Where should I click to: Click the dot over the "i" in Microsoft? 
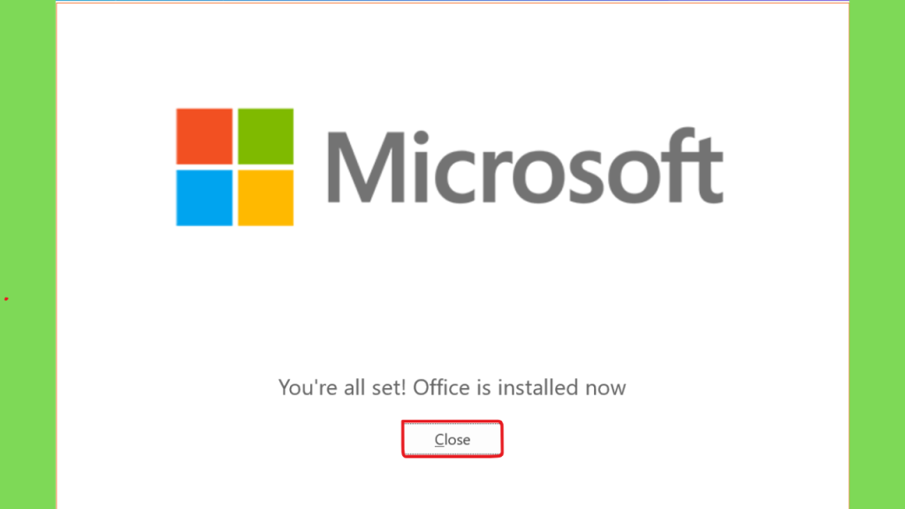pyautogui.click(x=422, y=138)
